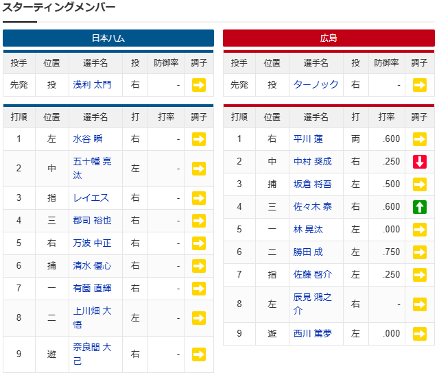
Task: Open player link 佐々木 泰
Action: (x=313, y=207)
